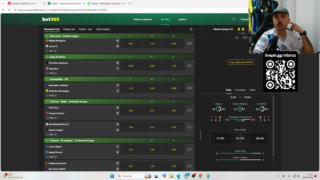Screen dimensions: 320x180
Task: Favorite E-Soccer Battle 8 minutos league star
Action: click(47, 101)
